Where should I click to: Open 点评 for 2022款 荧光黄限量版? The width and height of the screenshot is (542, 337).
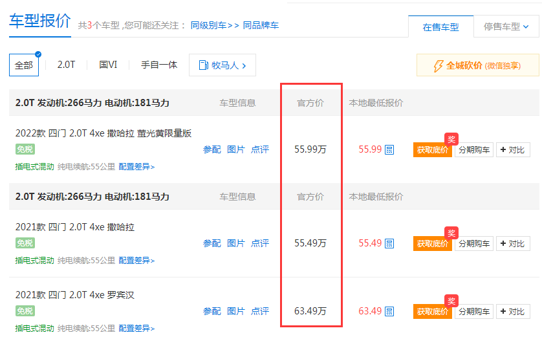260,149
